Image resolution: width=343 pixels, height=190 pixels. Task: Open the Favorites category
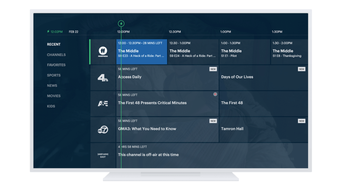coord(56,65)
